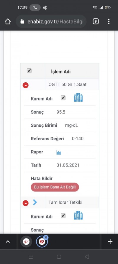Viewport: 118px width, 264px height.
Task: Click the hospital icon under OGTT 50 Gr
Action: coord(78,98)
